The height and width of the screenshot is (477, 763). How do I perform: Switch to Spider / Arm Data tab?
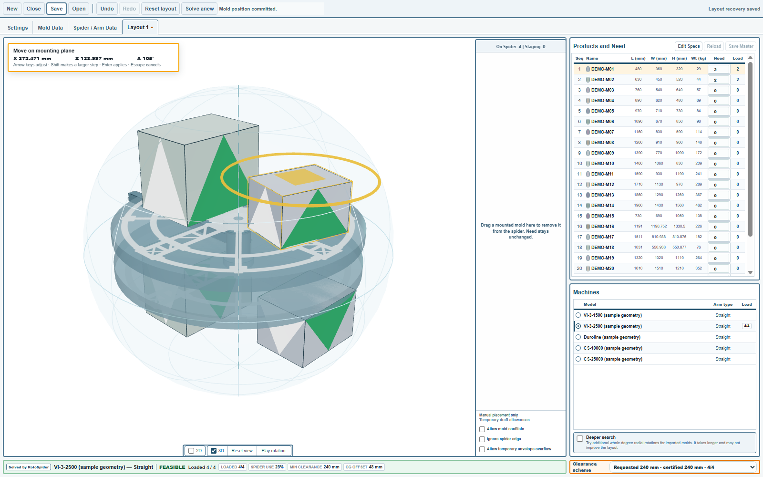tap(95, 28)
